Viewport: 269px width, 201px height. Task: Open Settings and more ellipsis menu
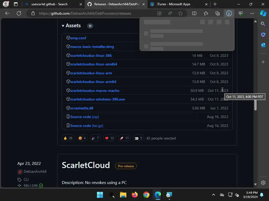[252, 13]
